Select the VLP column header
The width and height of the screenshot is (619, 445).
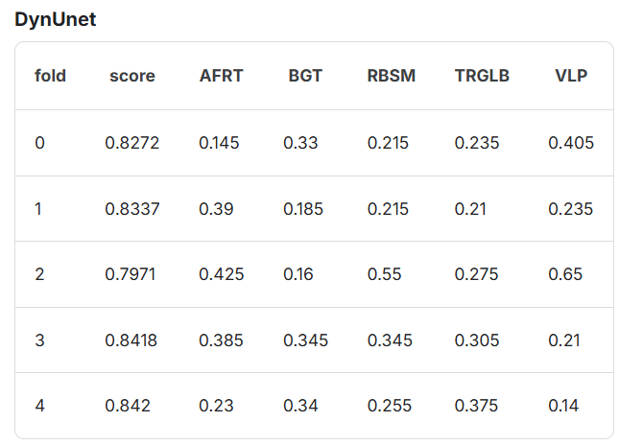click(571, 76)
